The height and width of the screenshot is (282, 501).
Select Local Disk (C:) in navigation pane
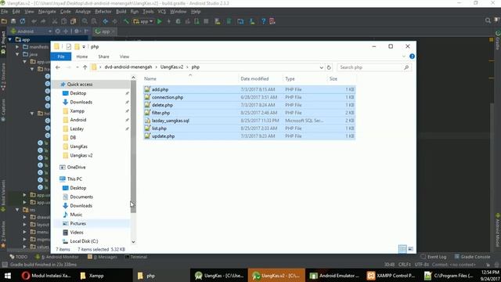point(84,241)
